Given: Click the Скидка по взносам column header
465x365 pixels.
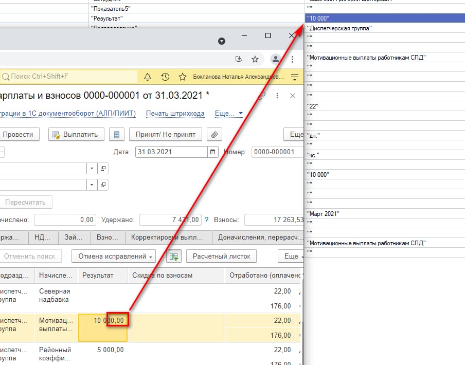Looking at the screenshot, I should tap(176, 275).
